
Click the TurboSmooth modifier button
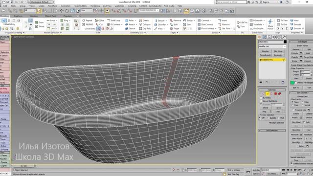pyautogui.click(x=265, y=55)
